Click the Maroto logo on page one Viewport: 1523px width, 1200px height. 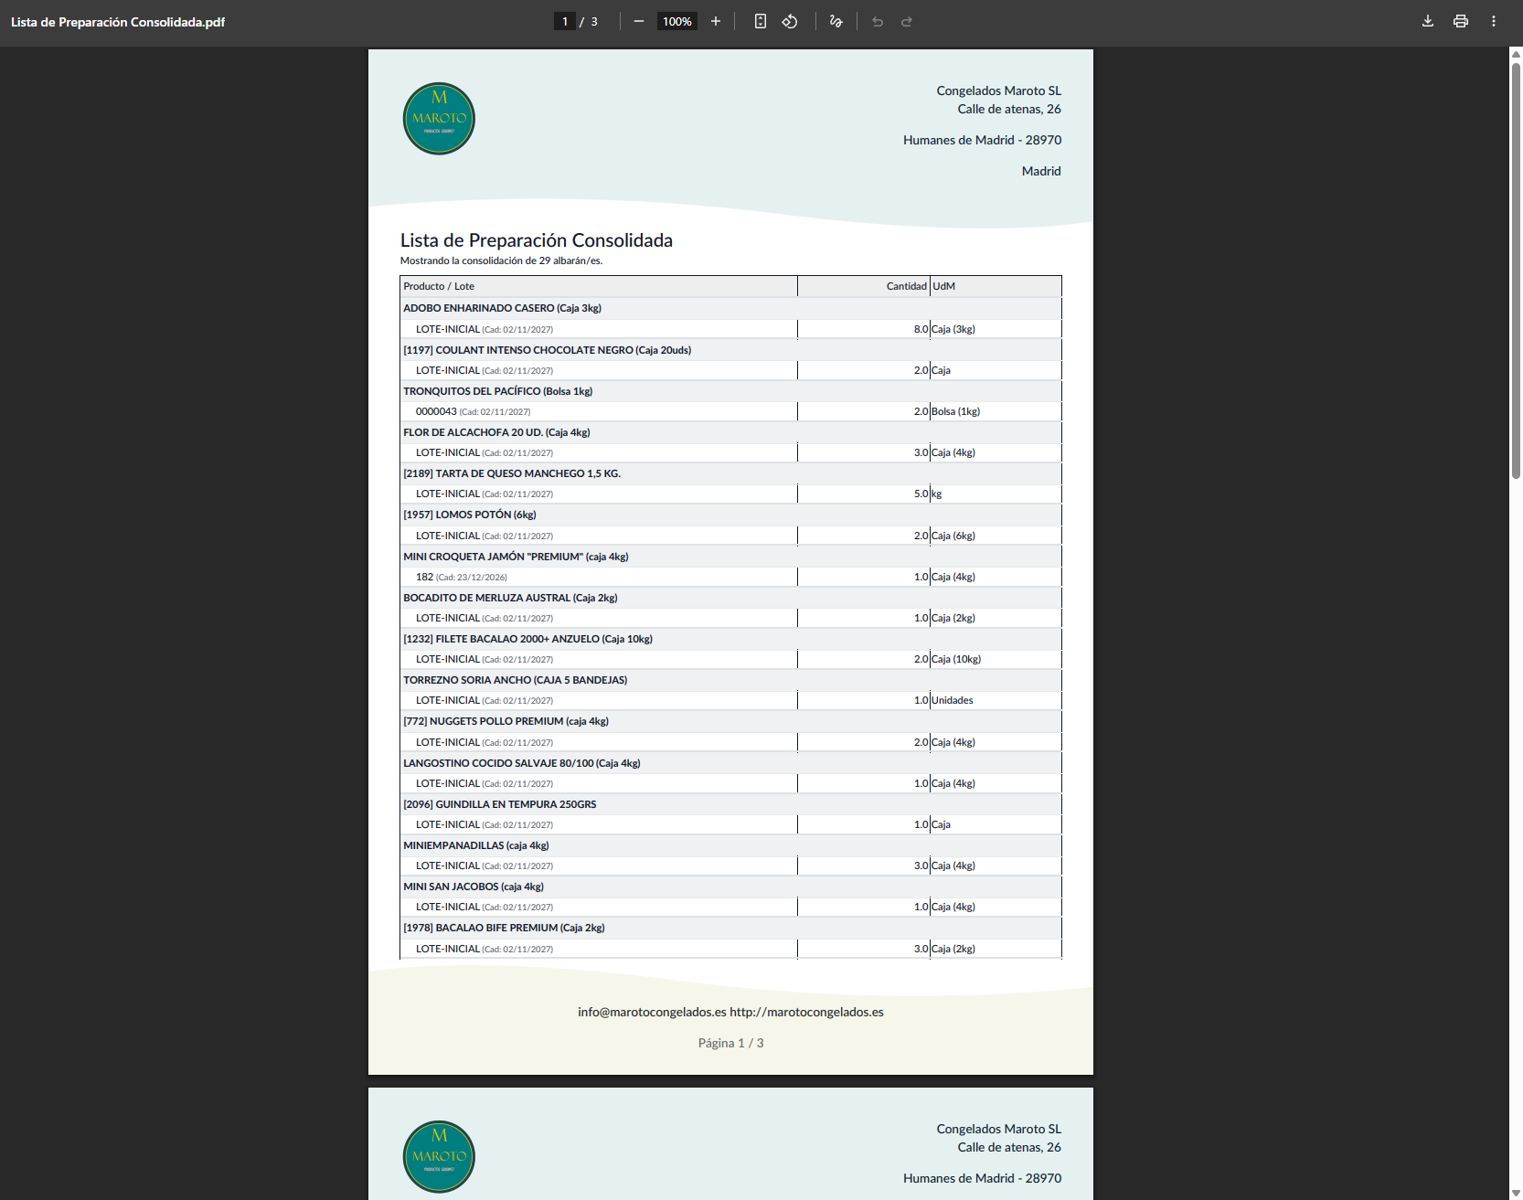pos(439,119)
